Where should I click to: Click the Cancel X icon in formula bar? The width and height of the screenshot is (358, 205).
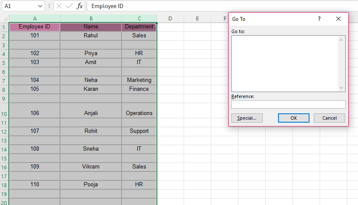(59, 6)
